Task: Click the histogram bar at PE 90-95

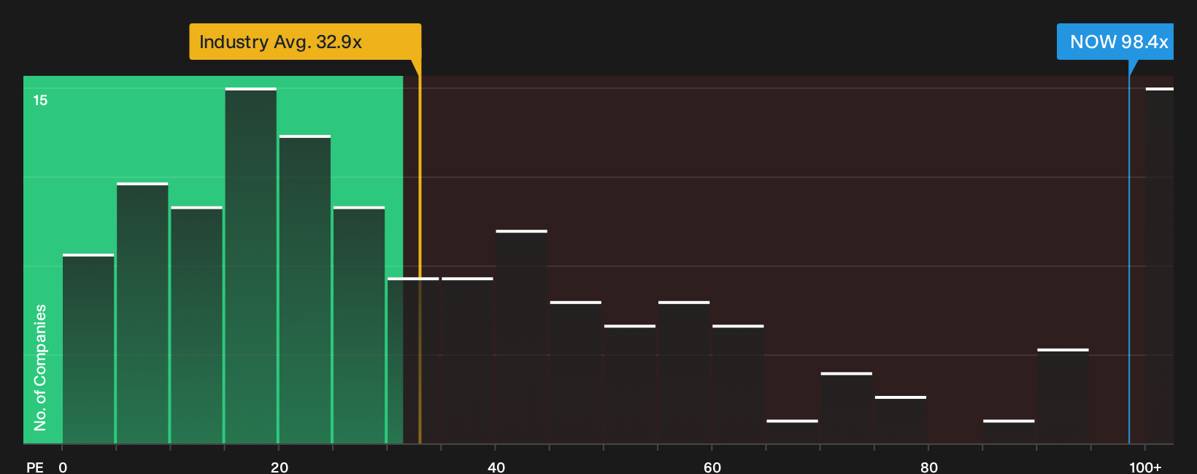Action: 1063,396
